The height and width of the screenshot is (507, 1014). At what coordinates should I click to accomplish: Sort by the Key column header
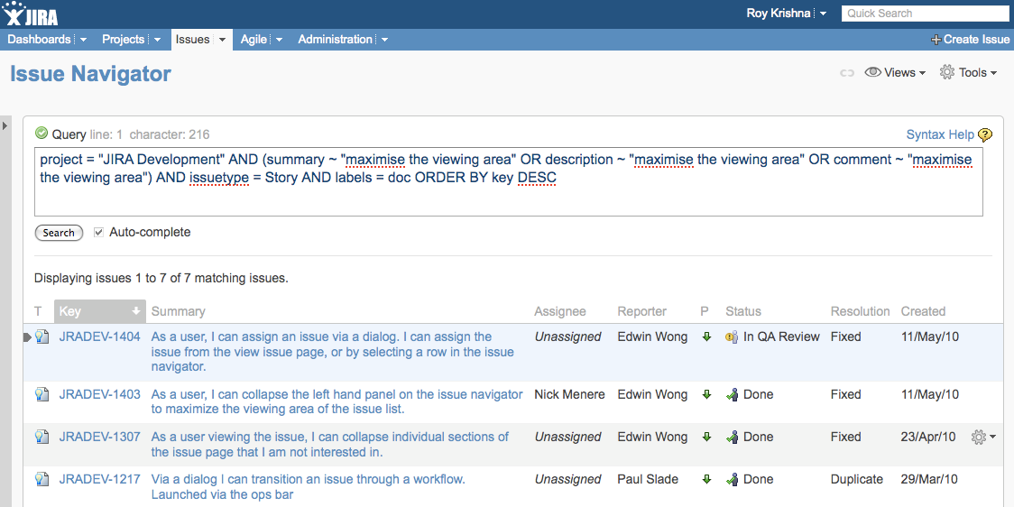(x=99, y=311)
